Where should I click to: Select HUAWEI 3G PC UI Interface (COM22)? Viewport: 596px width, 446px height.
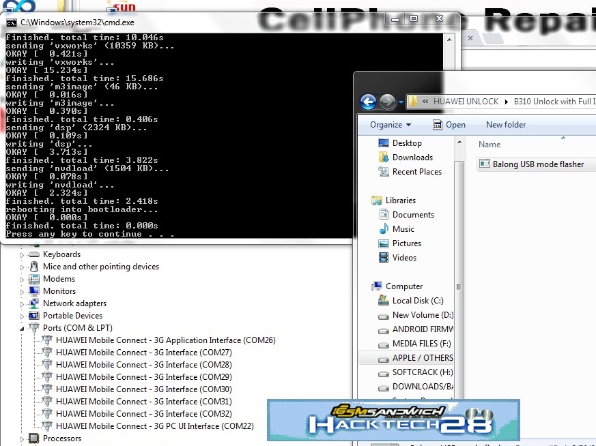tap(155, 426)
